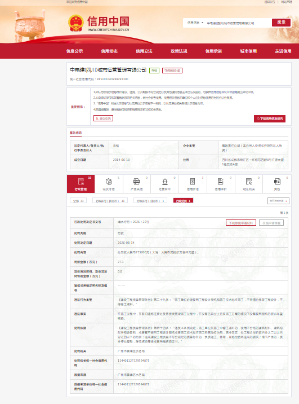Select the red 行政处罚 1 filter

pos(183,201)
